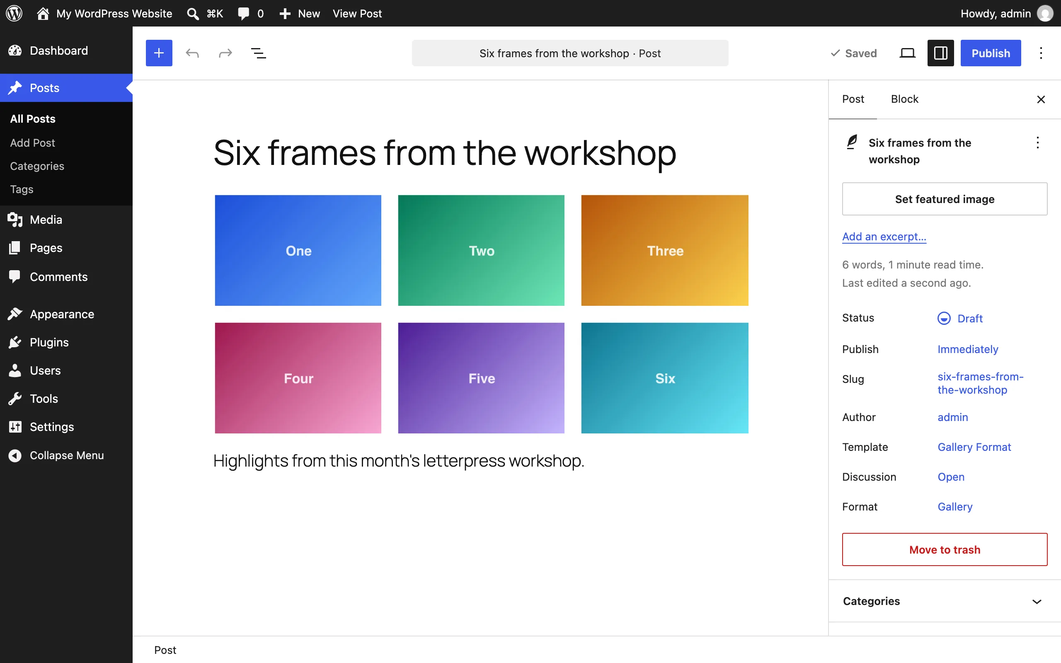Switch to the Block tab
1061x663 pixels.
point(904,99)
